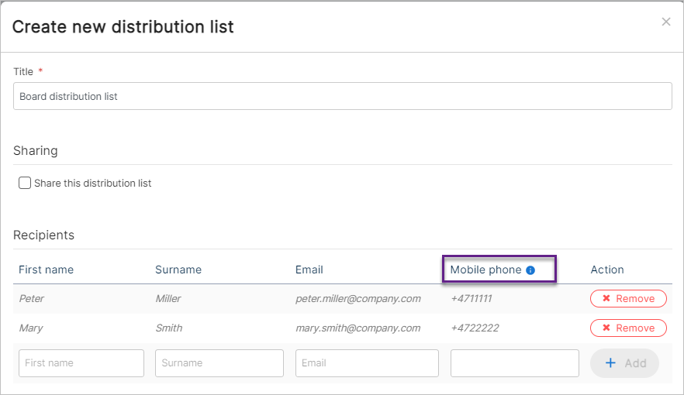Click the Share this distribution list label
The height and width of the screenshot is (395, 684).
[x=92, y=184]
